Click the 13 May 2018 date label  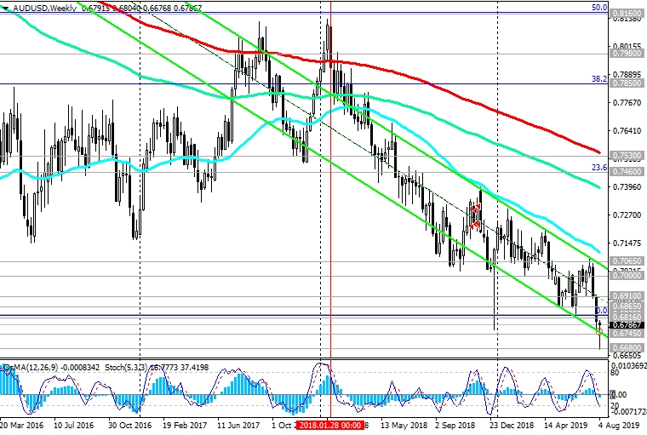click(404, 425)
